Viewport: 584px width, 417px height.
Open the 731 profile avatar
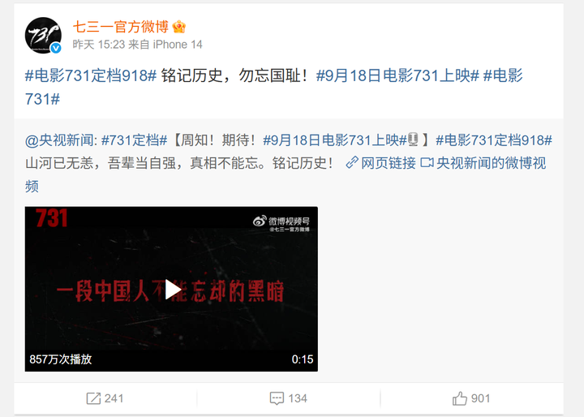(43, 36)
